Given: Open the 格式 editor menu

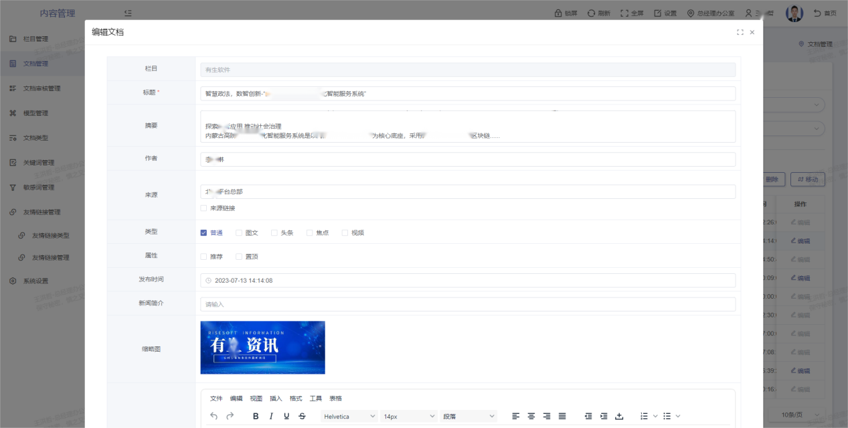Looking at the screenshot, I should pos(296,399).
